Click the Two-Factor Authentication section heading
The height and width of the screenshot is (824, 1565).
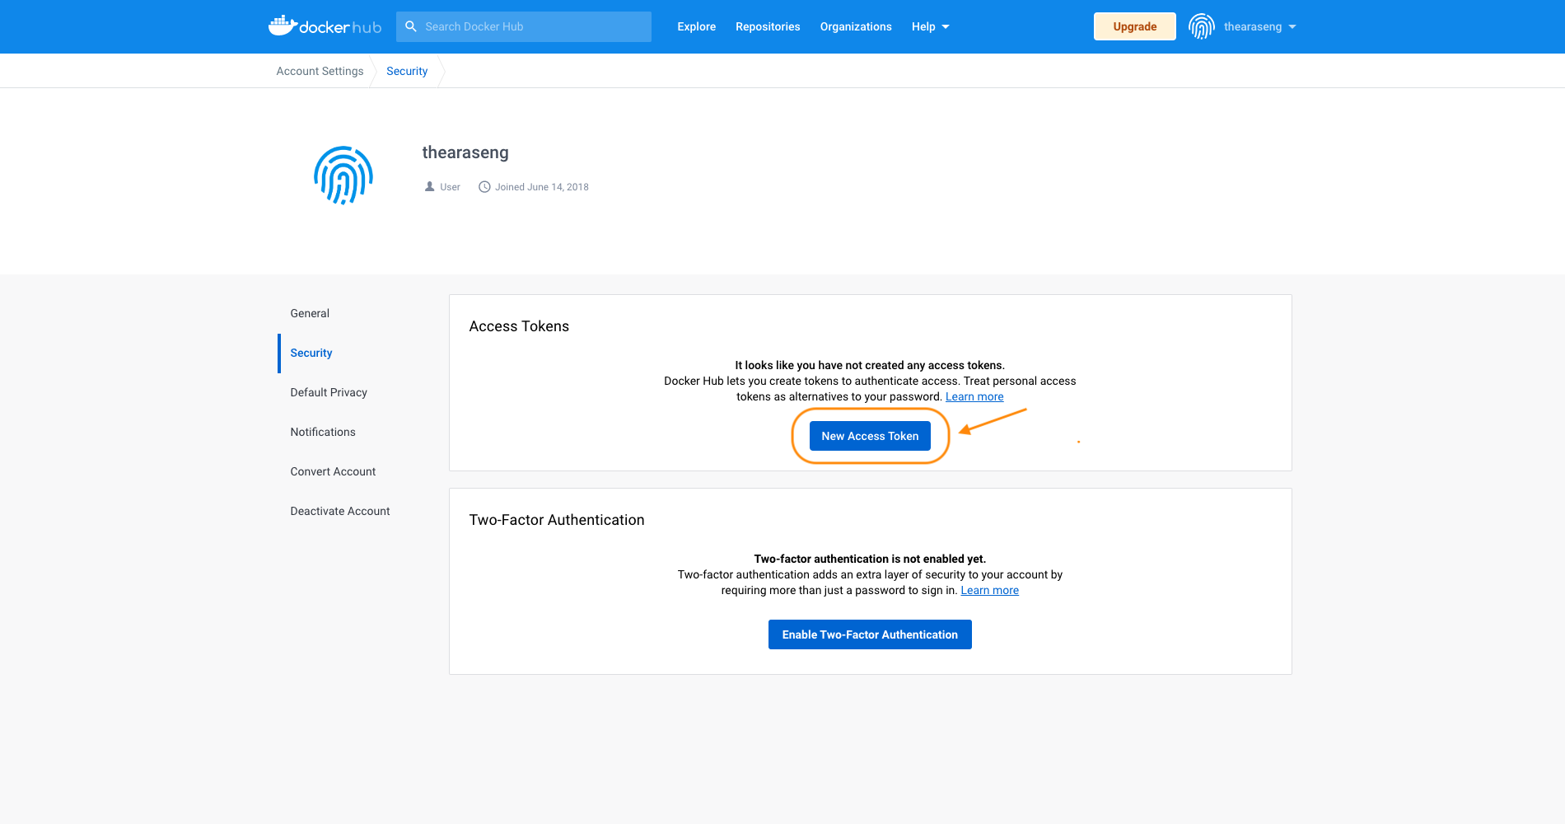tap(557, 520)
